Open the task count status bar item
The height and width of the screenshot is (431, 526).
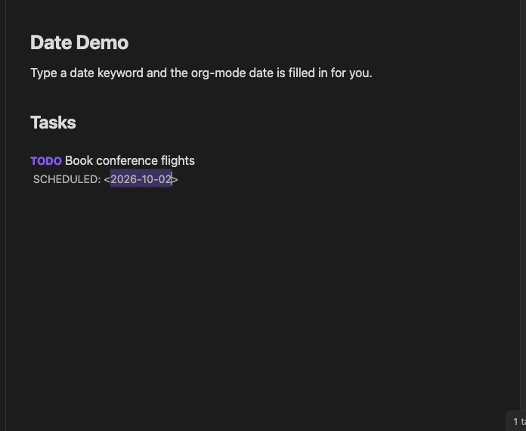[x=518, y=421]
